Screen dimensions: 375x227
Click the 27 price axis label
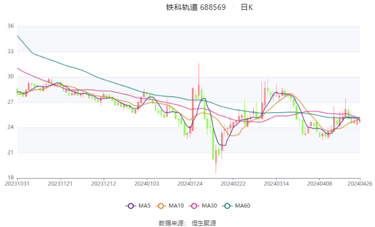tap(10, 102)
